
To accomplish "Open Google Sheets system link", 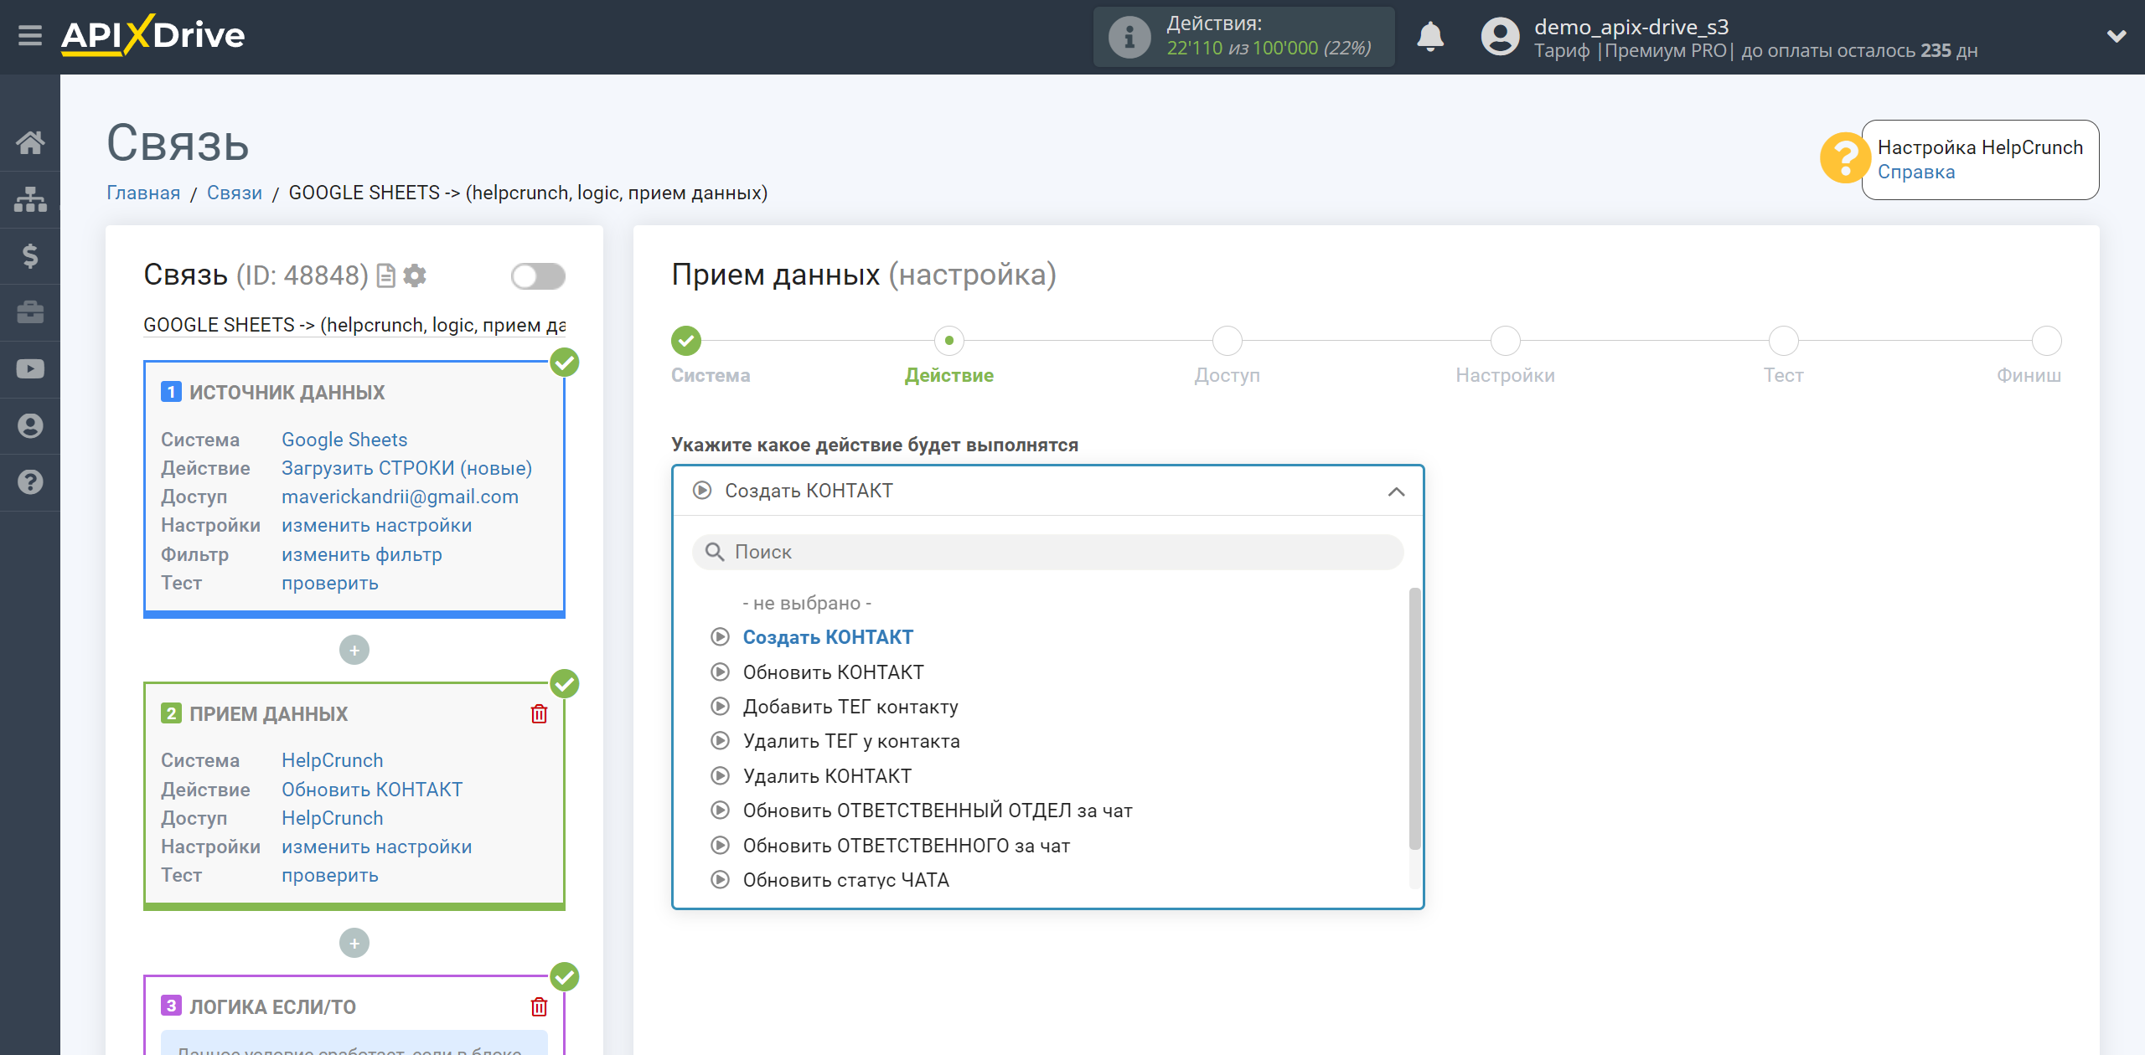I will tap(344, 440).
